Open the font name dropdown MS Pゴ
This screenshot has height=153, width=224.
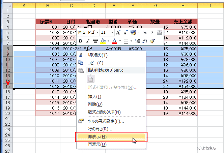(x=97, y=33)
